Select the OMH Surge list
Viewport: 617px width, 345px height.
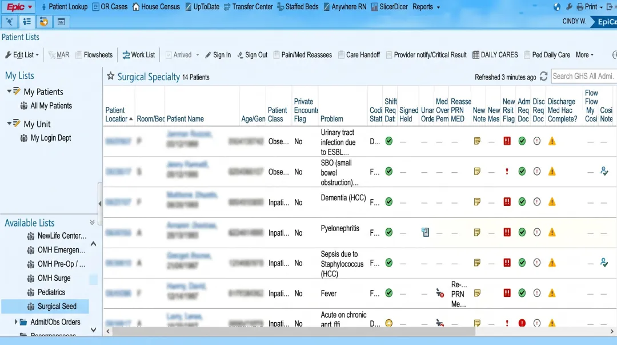[x=49, y=279]
